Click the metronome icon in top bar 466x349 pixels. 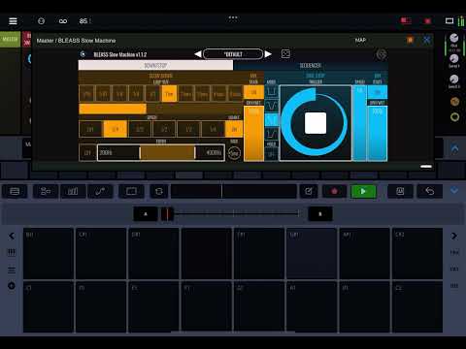[x=41, y=21]
